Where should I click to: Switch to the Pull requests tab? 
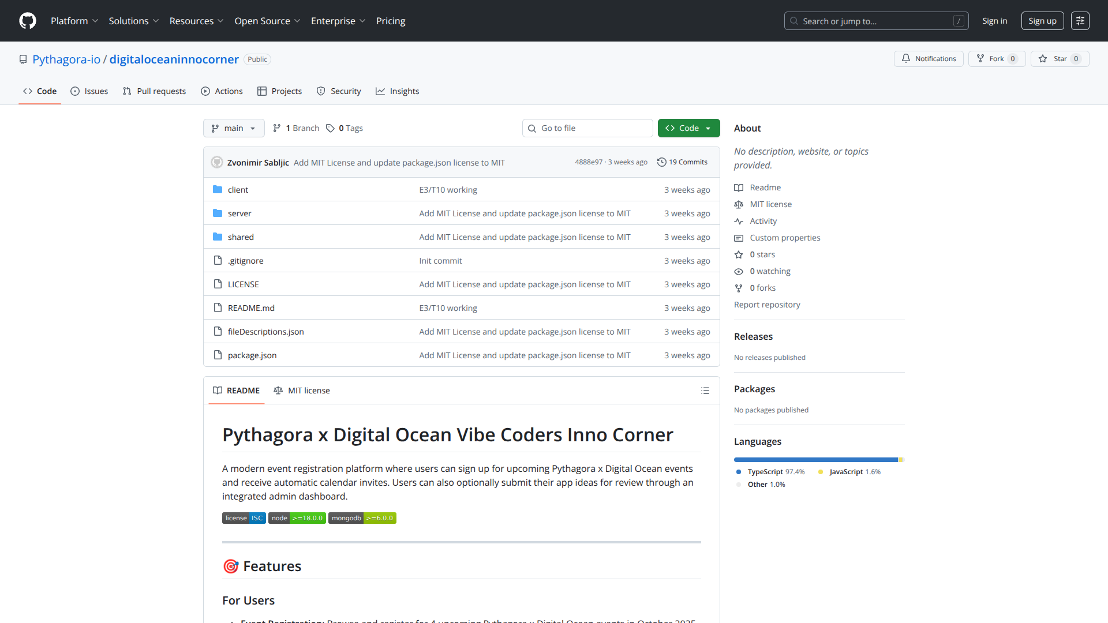(x=154, y=91)
